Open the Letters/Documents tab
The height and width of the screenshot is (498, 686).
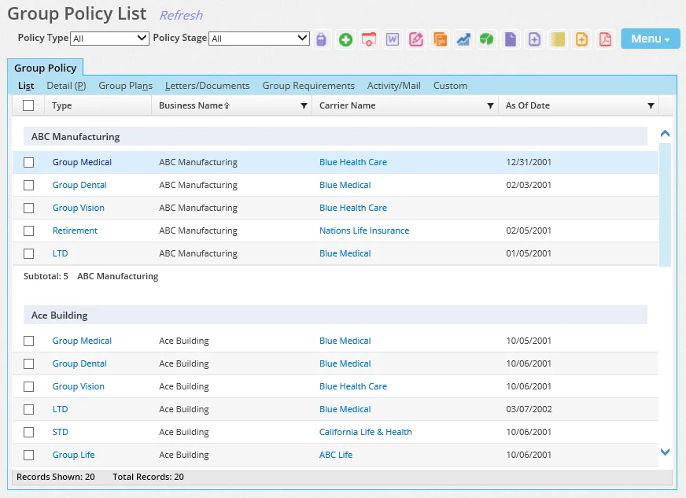(x=207, y=86)
